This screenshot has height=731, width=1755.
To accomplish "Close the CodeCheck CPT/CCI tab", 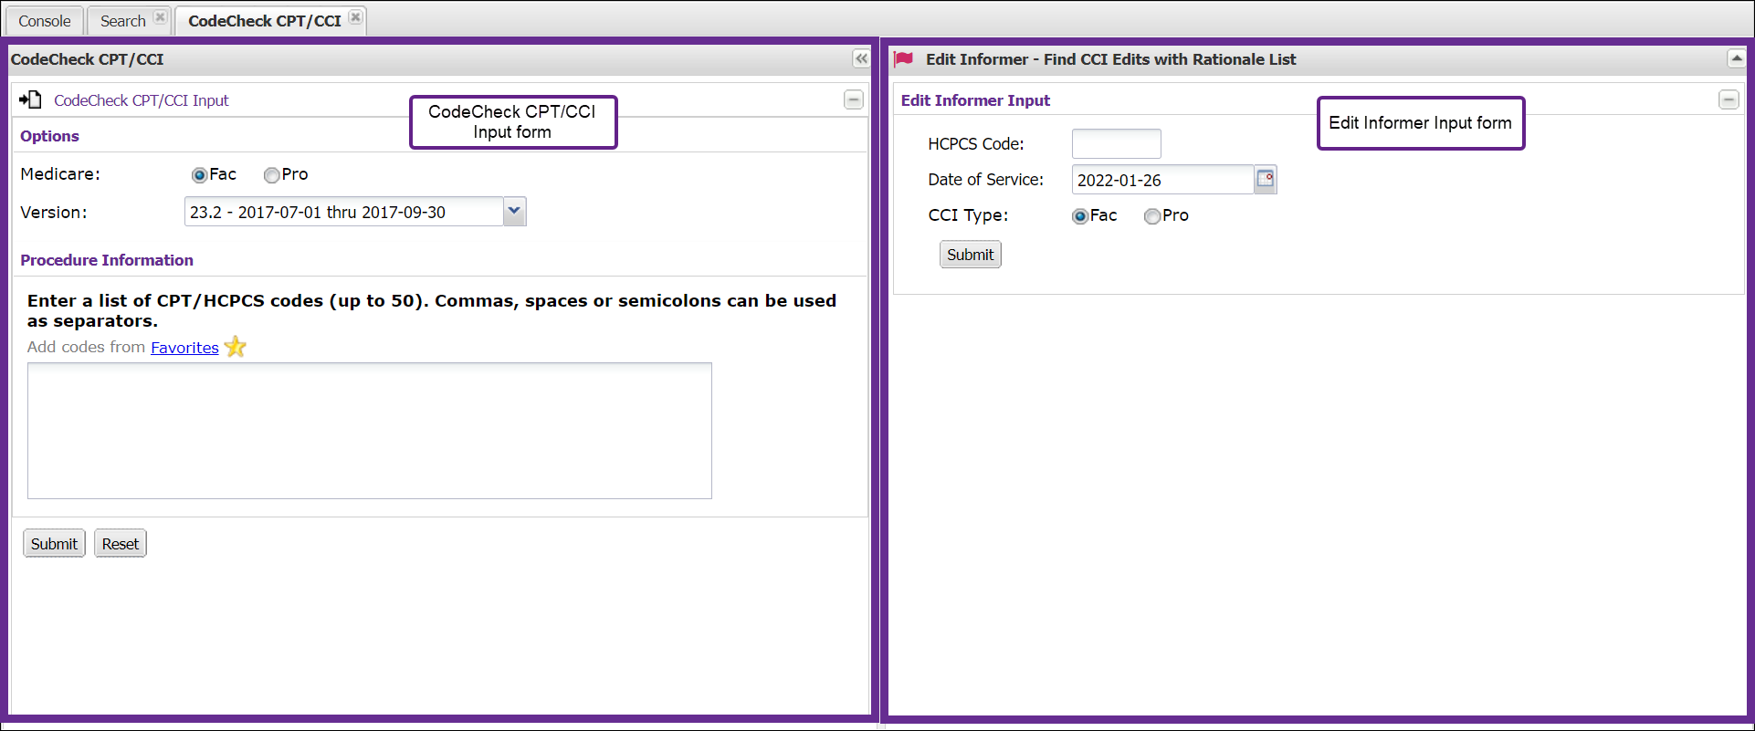I will [356, 17].
